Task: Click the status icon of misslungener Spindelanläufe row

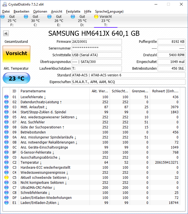Action: [x=6, y=137]
